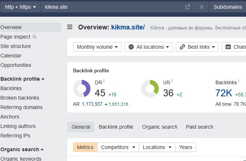This screenshot has height=161, width=246.
Task: Open Opportunities in the sidebar
Action: [x=16, y=65]
